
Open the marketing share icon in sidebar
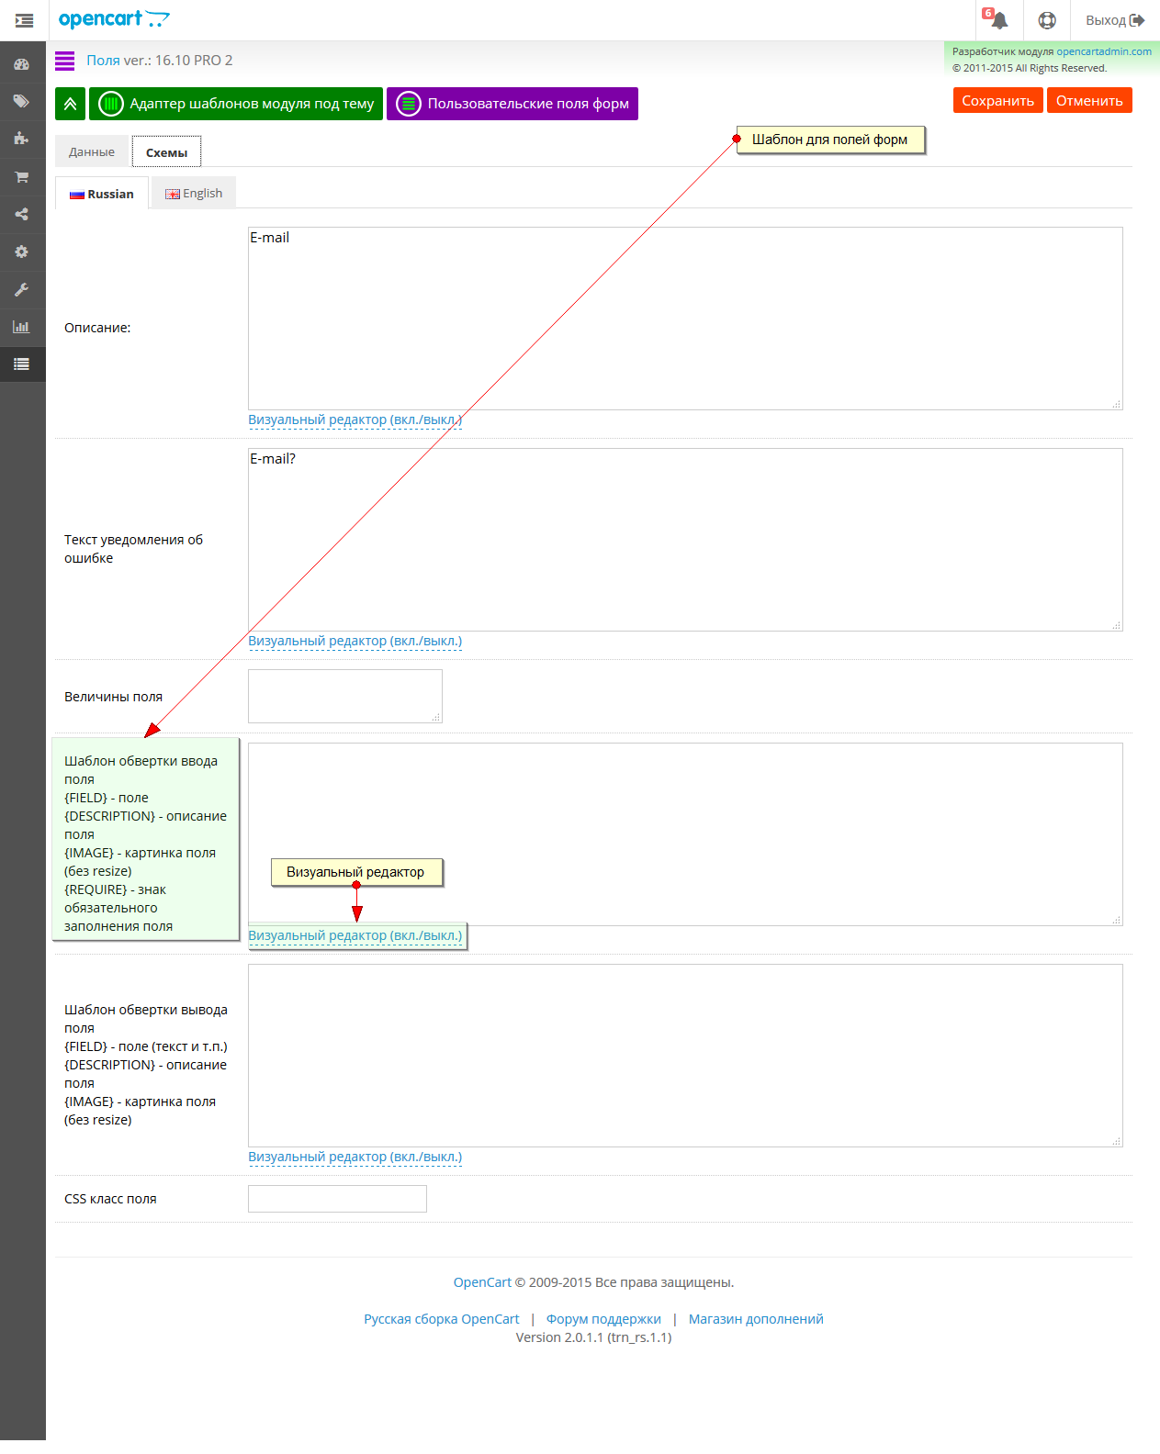point(22,214)
